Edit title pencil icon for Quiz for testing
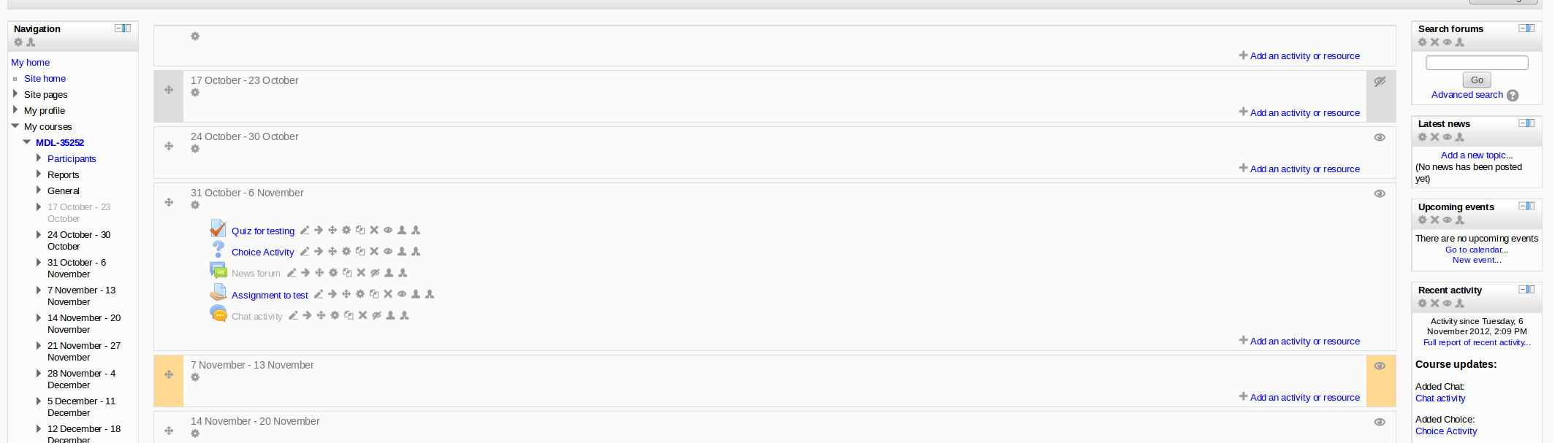Viewport: 1563px width, 443px height. (x=305, y=231)
